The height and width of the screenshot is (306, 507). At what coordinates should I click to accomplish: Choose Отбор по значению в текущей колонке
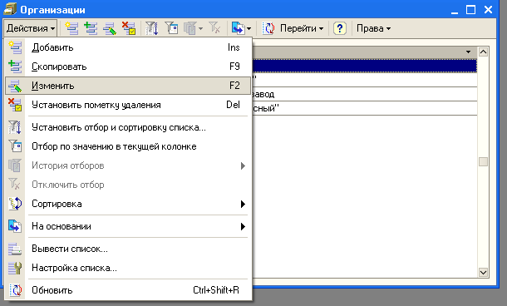128,146
